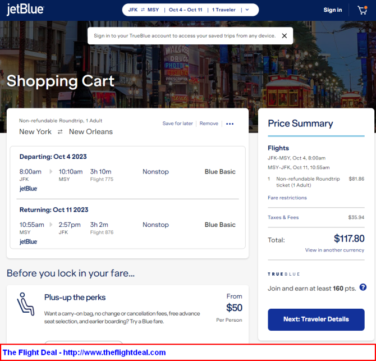Click the Plus-up the perks offer card

[127, 314]
